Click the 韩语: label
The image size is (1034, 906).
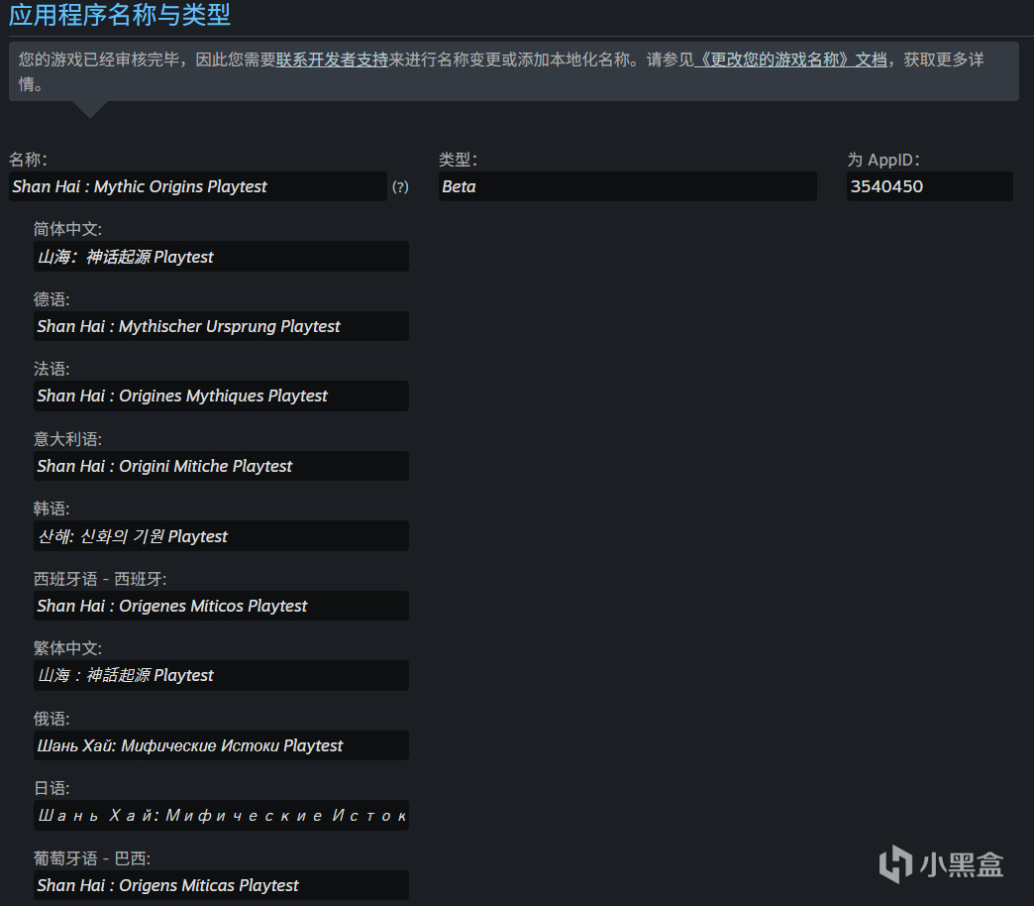pyautogui.click(x=52, y=509)
